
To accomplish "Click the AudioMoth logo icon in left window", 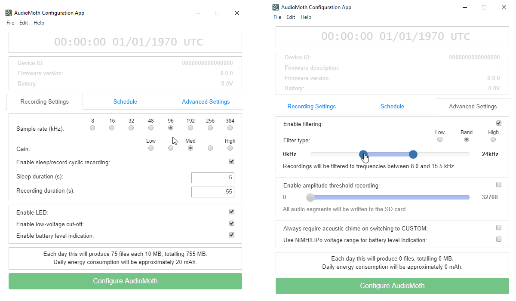I will [9, 13].
